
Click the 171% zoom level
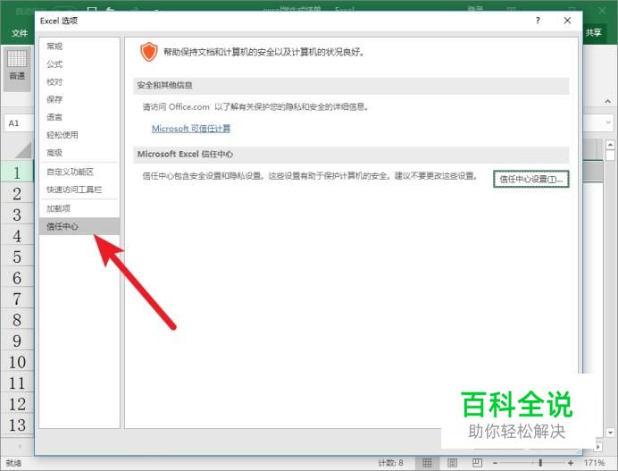click(594, 463)
